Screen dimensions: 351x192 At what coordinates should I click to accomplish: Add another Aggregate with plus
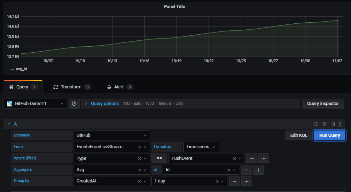click(x=258, y=170)
